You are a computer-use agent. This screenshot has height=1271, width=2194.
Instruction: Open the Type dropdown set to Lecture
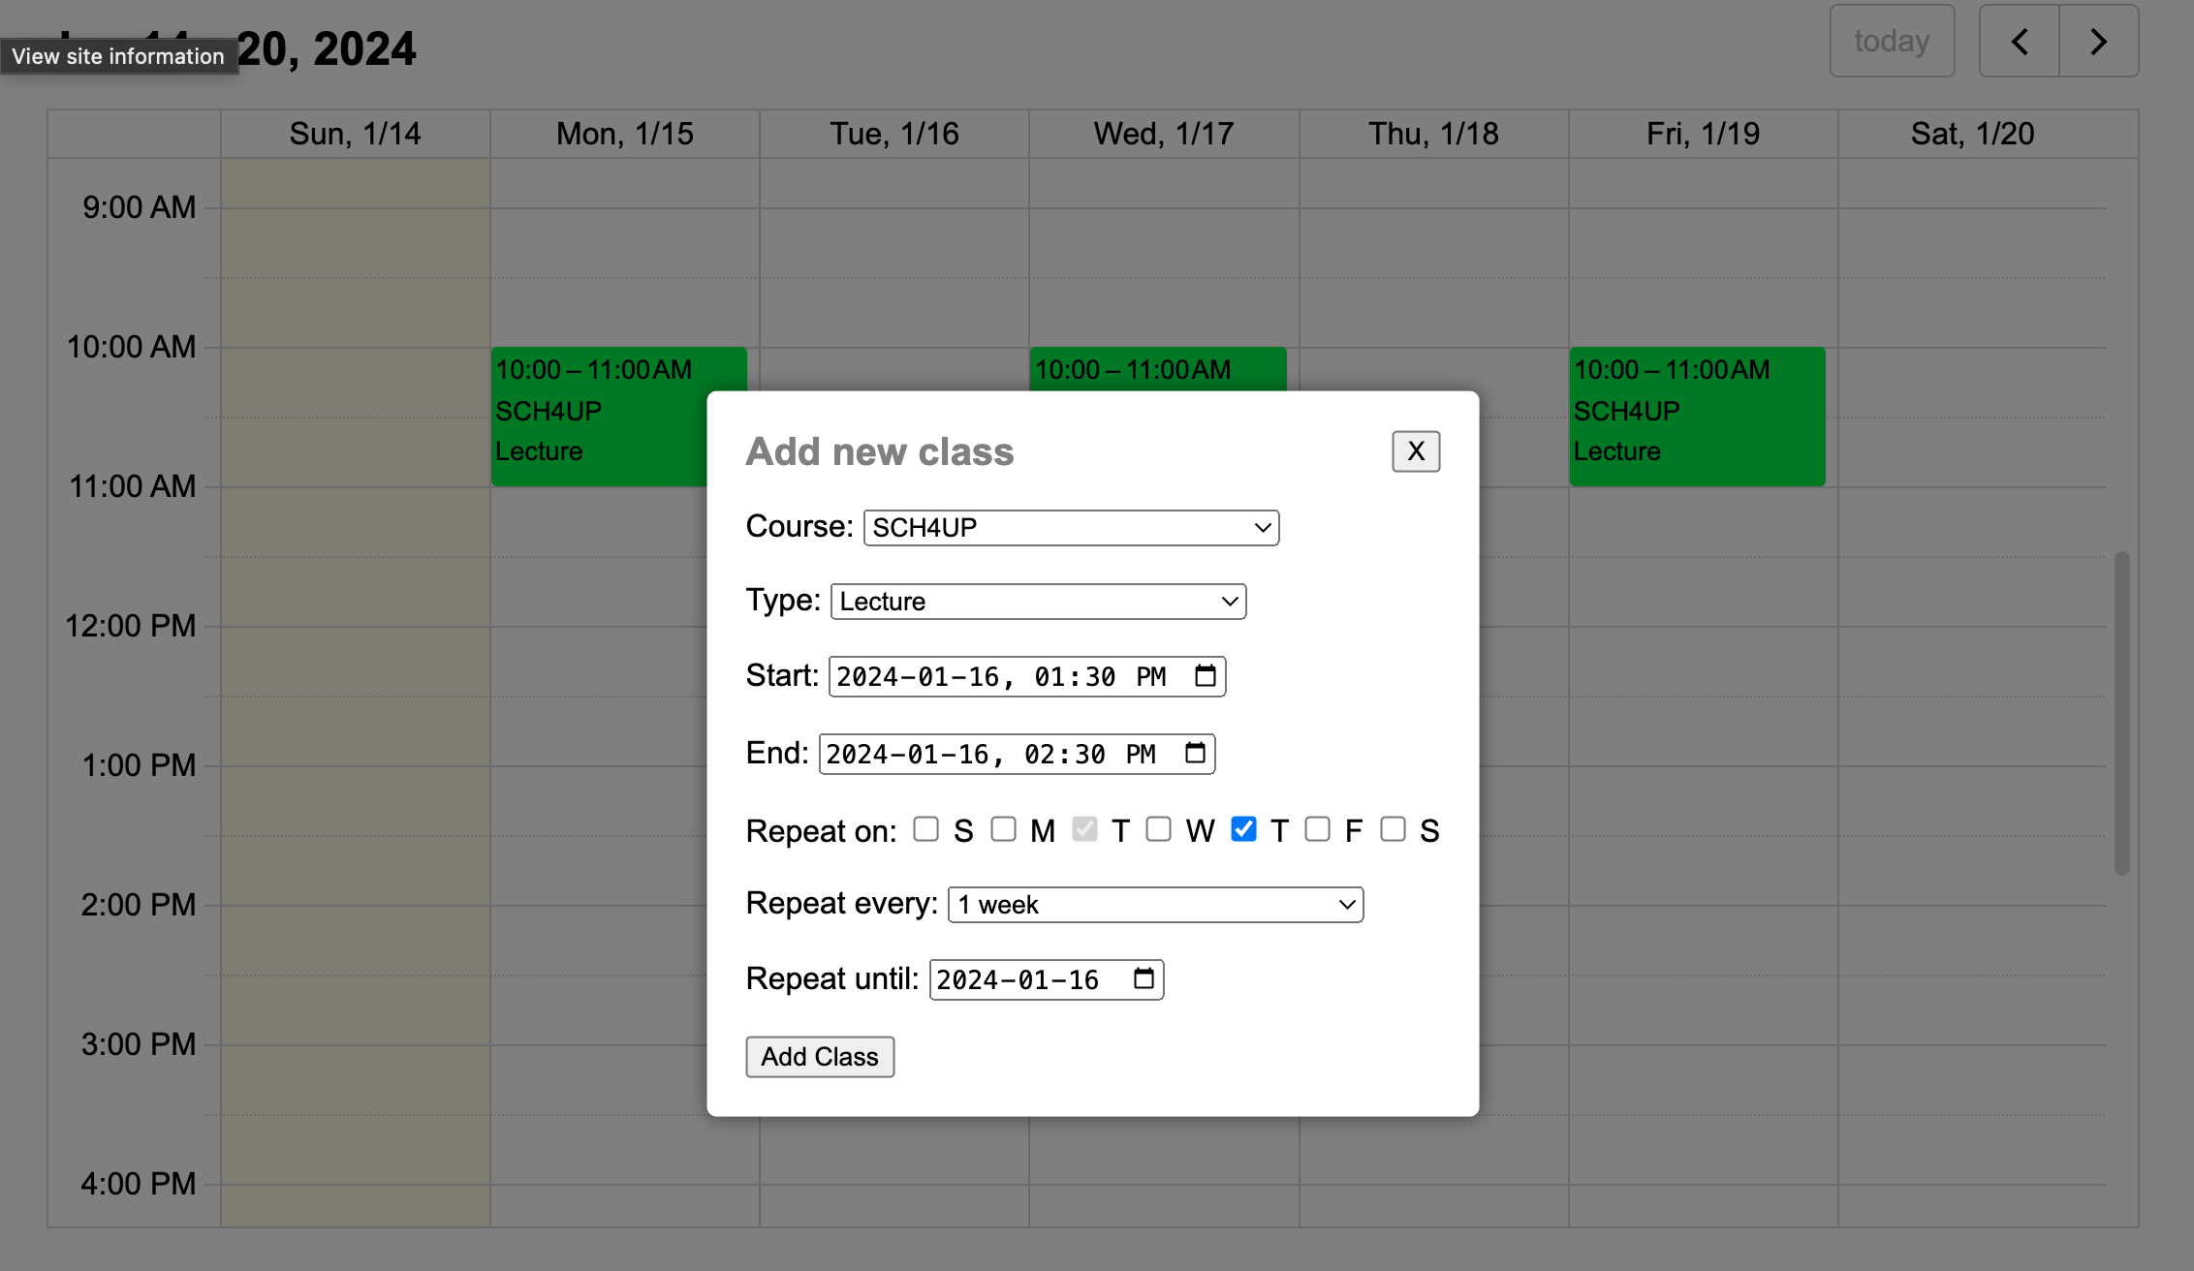tap(1038, 602)
